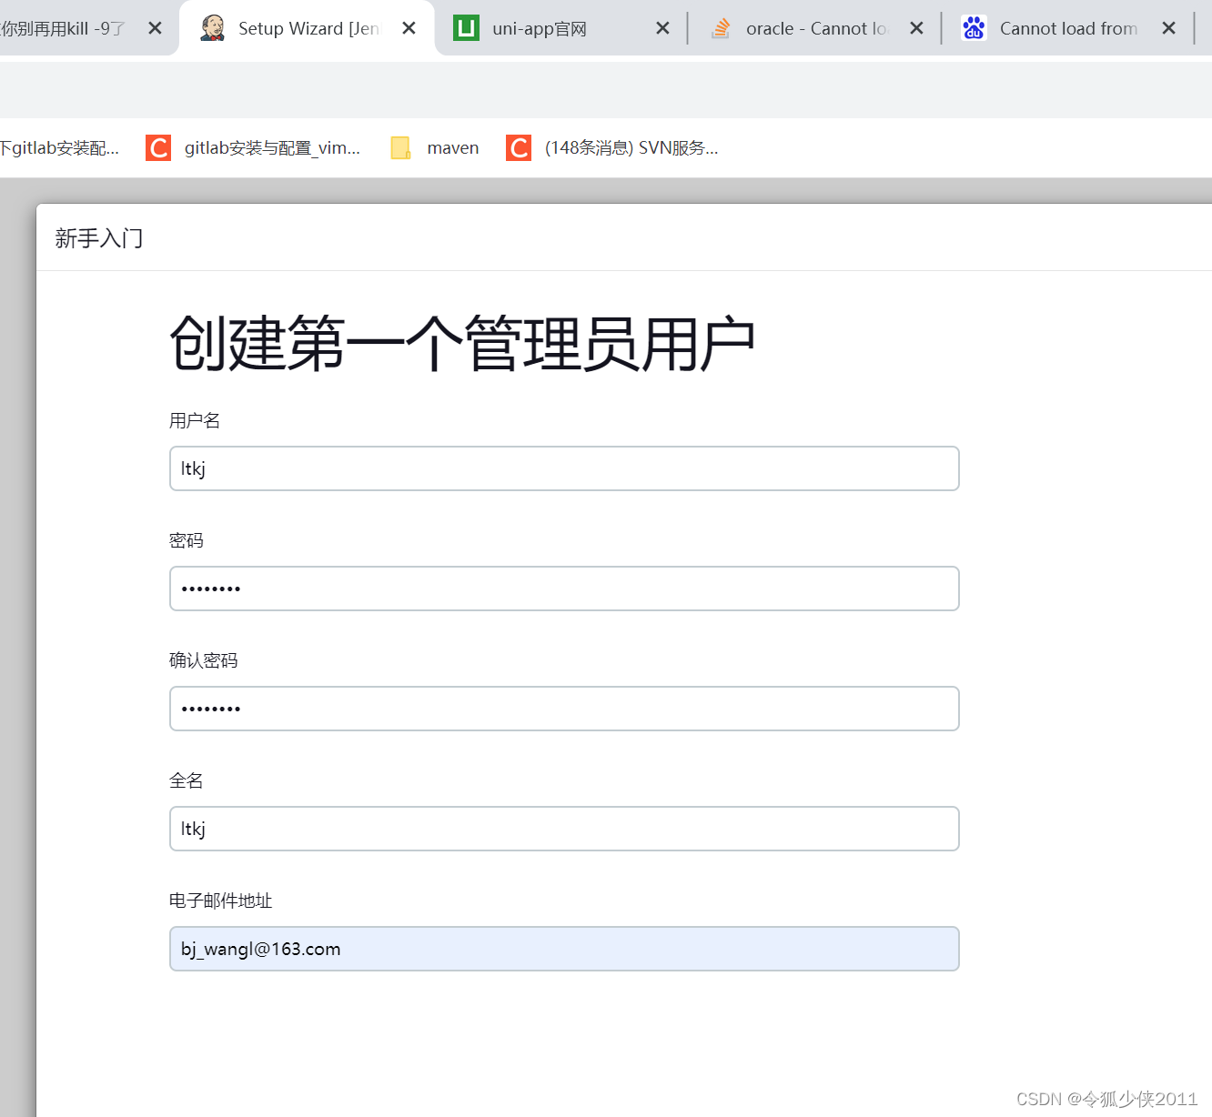1212x1117 pixels.
Task: Close the Setup Wizard tab
Action: (409, 28)
